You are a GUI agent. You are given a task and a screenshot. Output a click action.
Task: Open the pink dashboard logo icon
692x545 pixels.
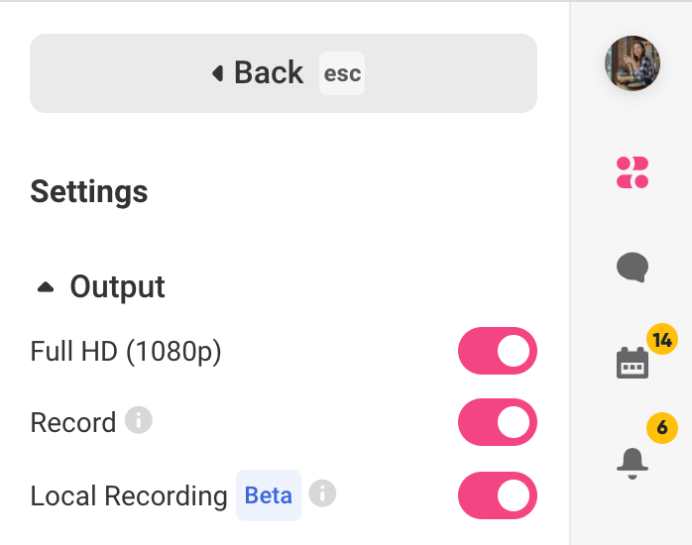tap(633, 172)
